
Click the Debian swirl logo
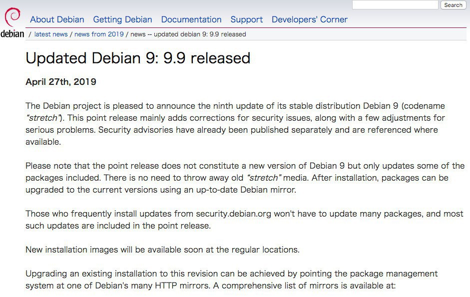12,16
